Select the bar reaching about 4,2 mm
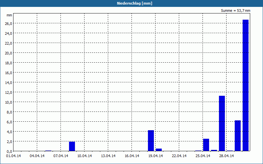 pyautogui.click(x=151, y=141)
